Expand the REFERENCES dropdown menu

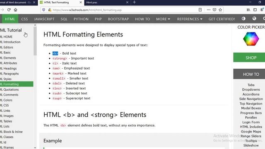point(190,19)
